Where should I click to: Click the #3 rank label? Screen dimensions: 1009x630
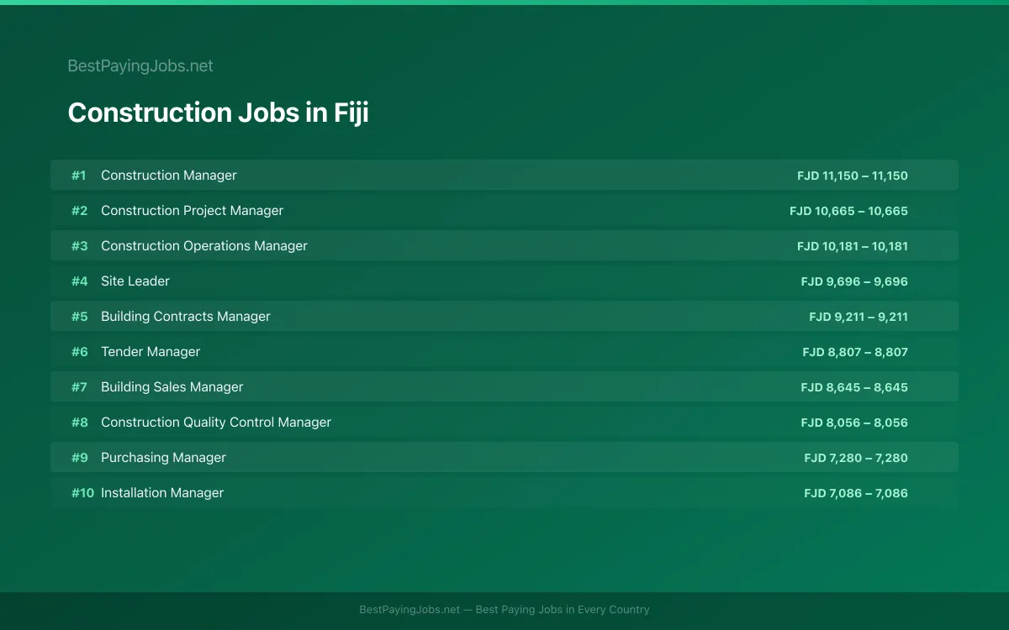(x=79, y=246)
